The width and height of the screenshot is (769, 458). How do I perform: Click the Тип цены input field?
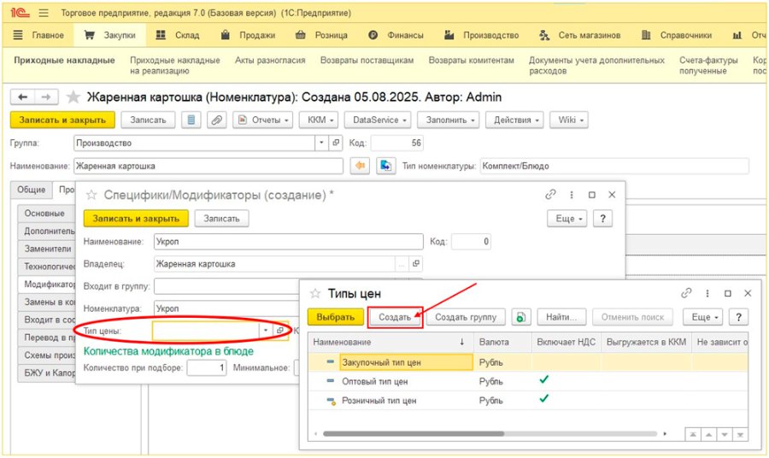tap(205, 331)
